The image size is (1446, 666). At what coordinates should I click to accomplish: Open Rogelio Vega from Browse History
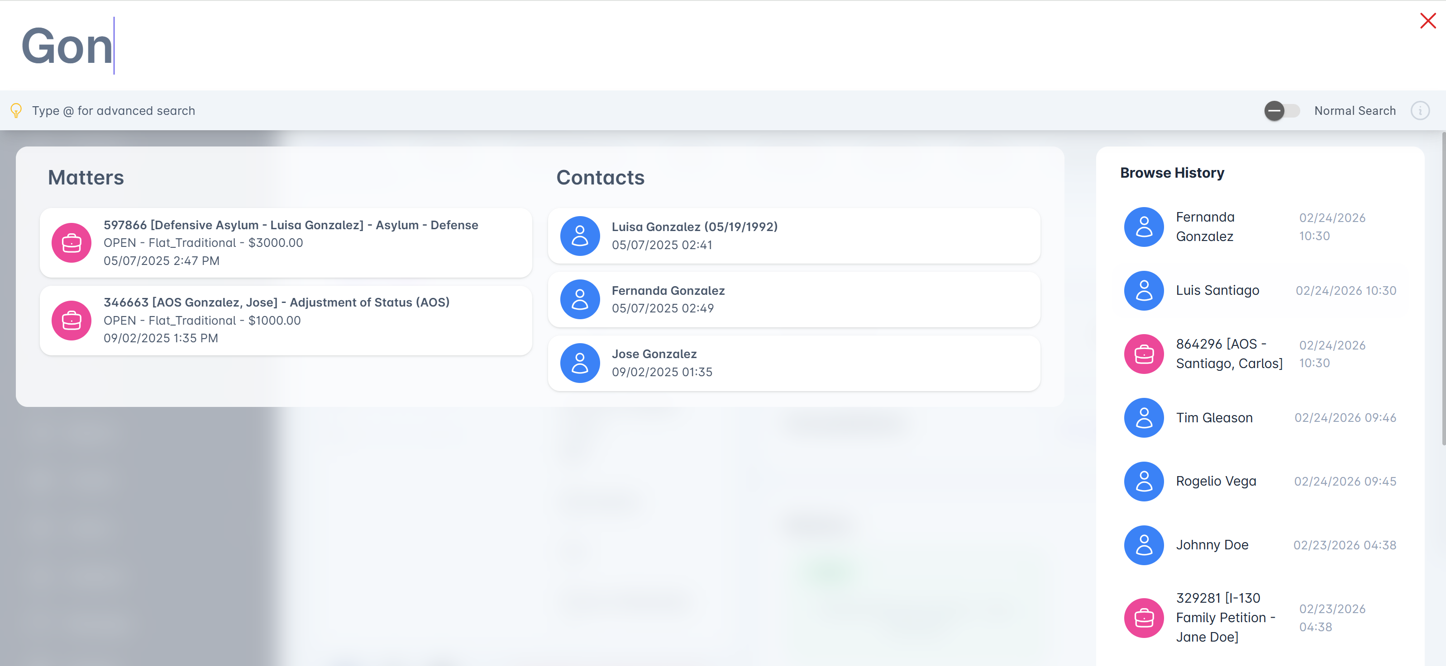point(1216,481)
